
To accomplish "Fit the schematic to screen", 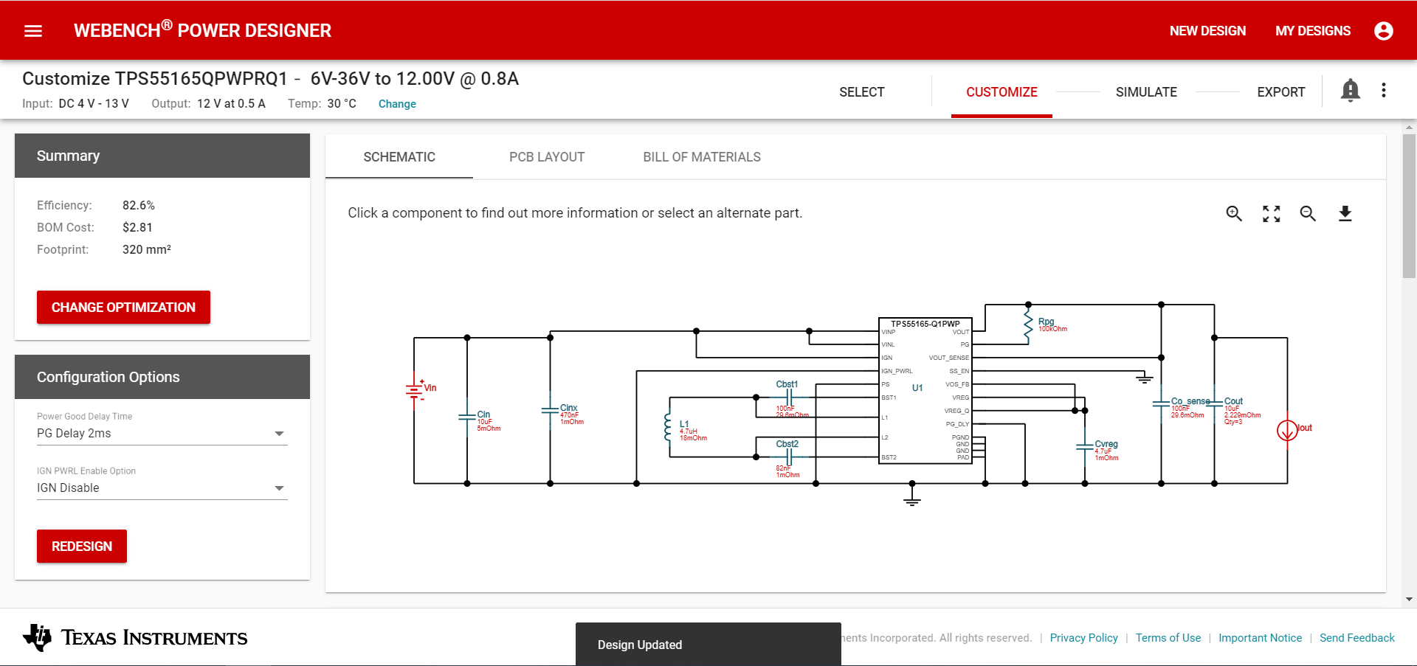I will (1271, 214).
